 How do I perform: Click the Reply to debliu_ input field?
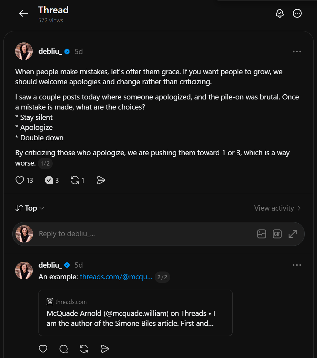tap(146, 234)
